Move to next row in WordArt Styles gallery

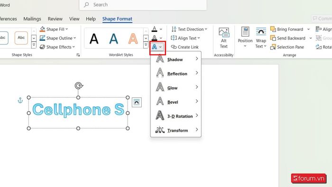pos(146,38)
